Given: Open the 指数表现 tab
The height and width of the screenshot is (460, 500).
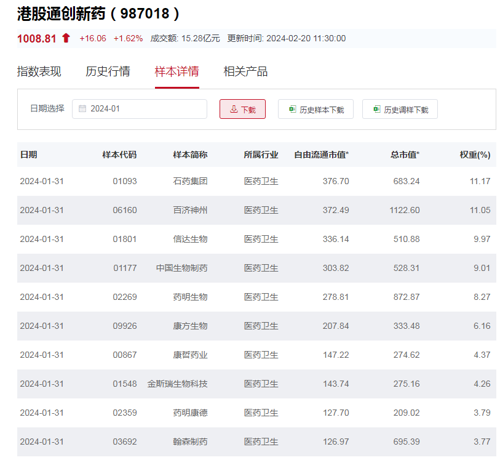Looking at the screenshot, I should pos(39,71).
